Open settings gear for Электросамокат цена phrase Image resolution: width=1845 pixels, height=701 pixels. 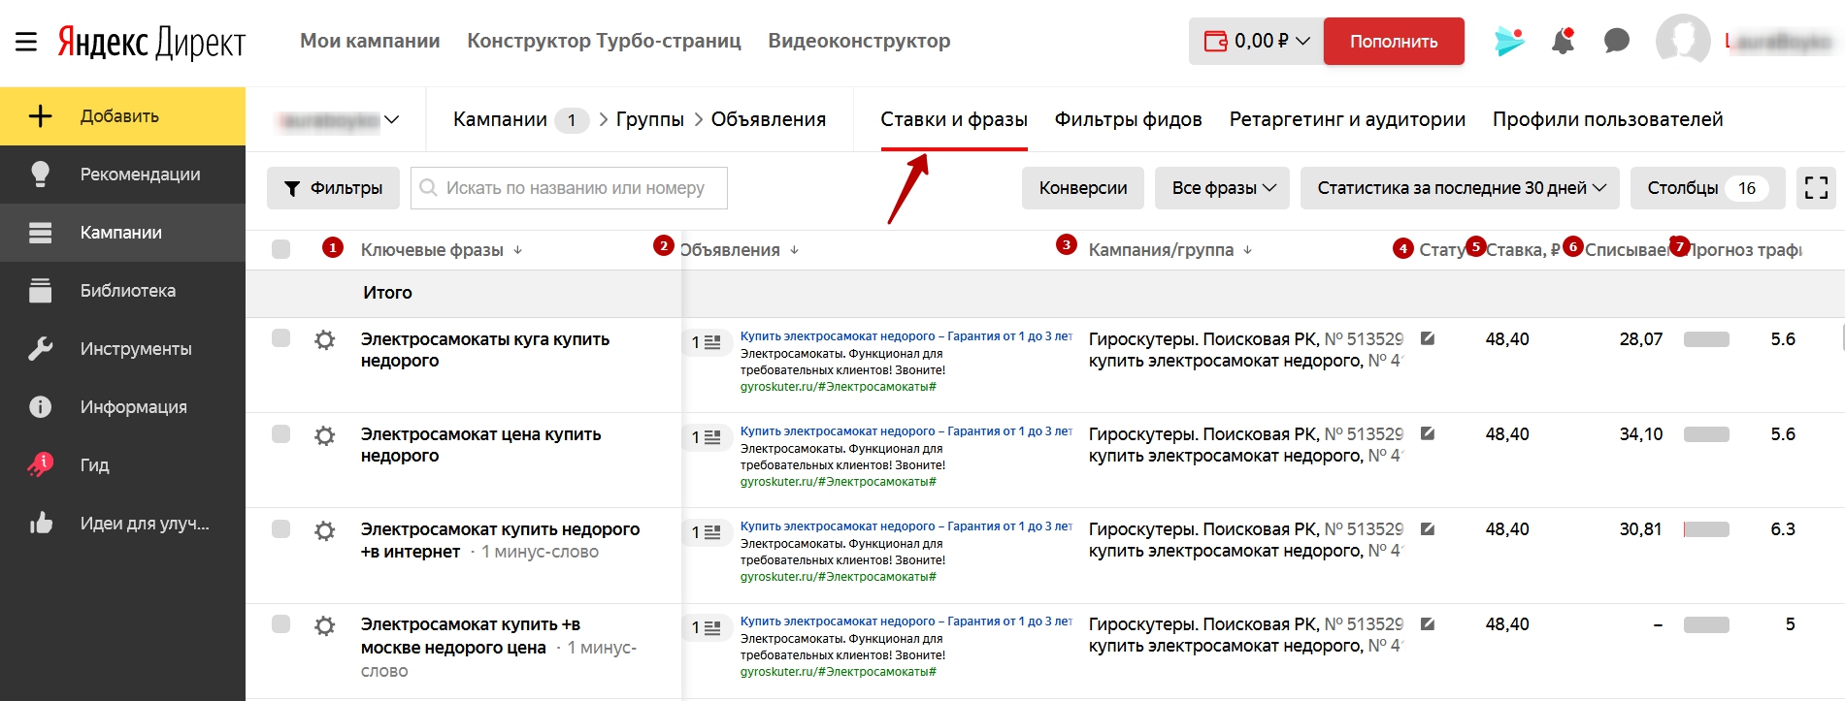325,435
